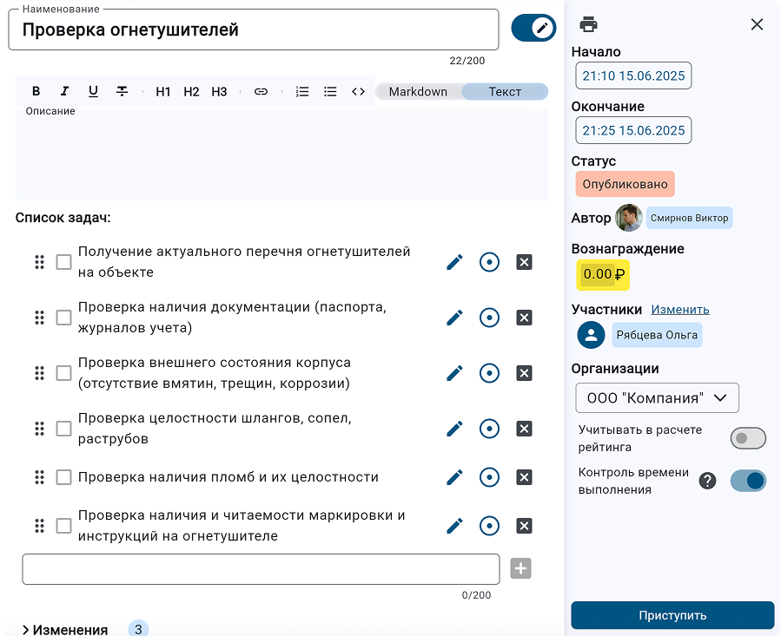781x636 pixels.
Task: Switch editor to Markdown mode
Action: [x=418, y=92]
